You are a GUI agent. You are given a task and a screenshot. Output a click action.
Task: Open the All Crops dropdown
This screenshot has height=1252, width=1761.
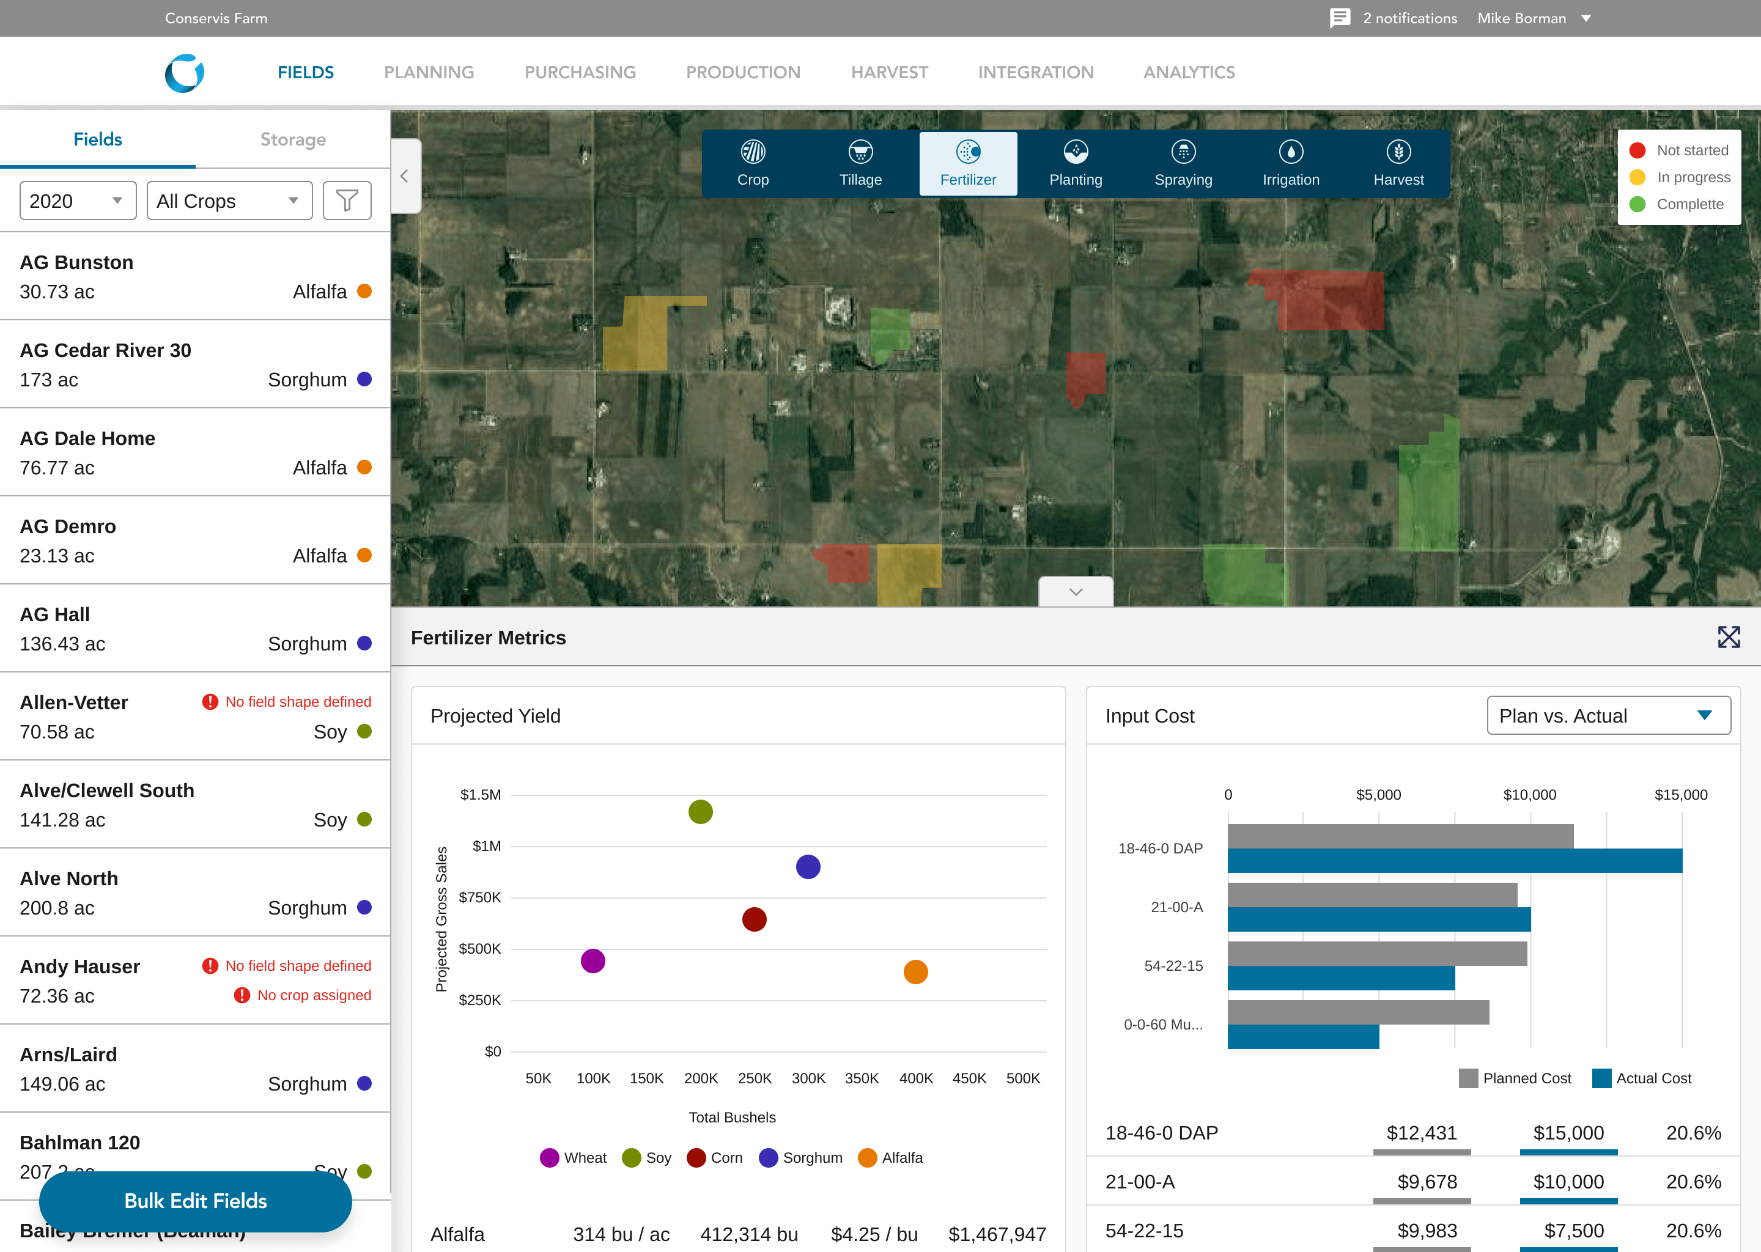click(x=230, y=201)
